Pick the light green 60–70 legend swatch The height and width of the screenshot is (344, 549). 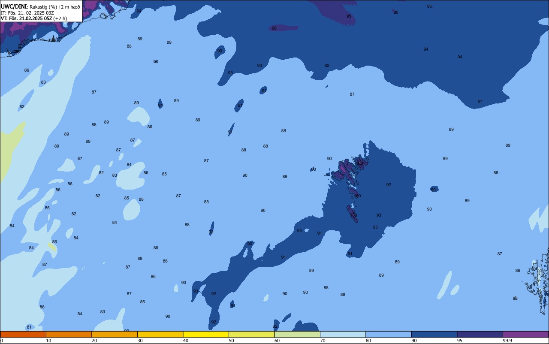click(x=297, y=334)
